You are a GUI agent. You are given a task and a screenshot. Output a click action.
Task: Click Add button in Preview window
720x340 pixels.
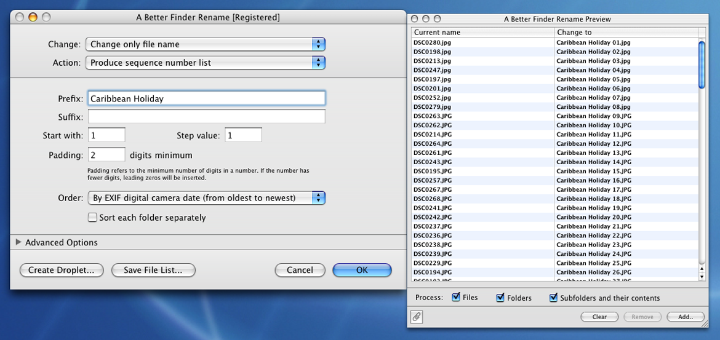coord(686,317)
